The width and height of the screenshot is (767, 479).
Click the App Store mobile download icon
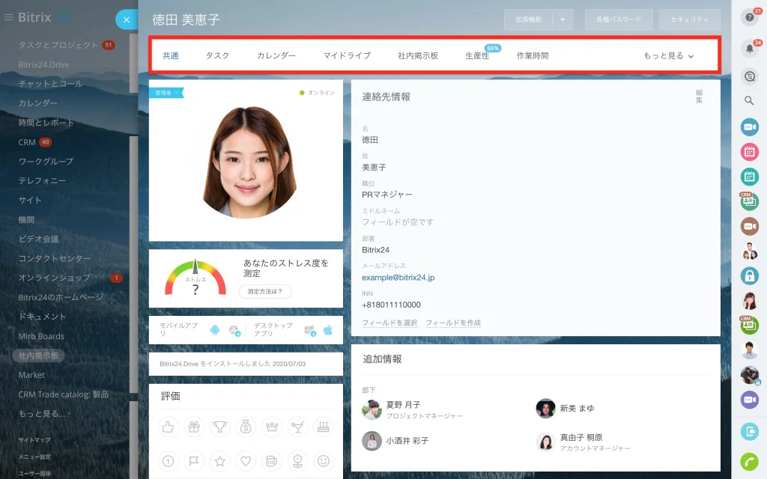coord(234,330)
